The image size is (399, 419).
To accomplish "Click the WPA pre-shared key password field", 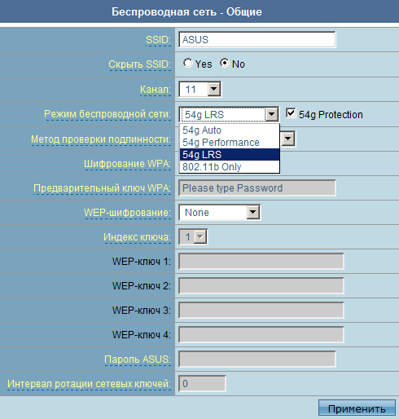I will (257, 187).
